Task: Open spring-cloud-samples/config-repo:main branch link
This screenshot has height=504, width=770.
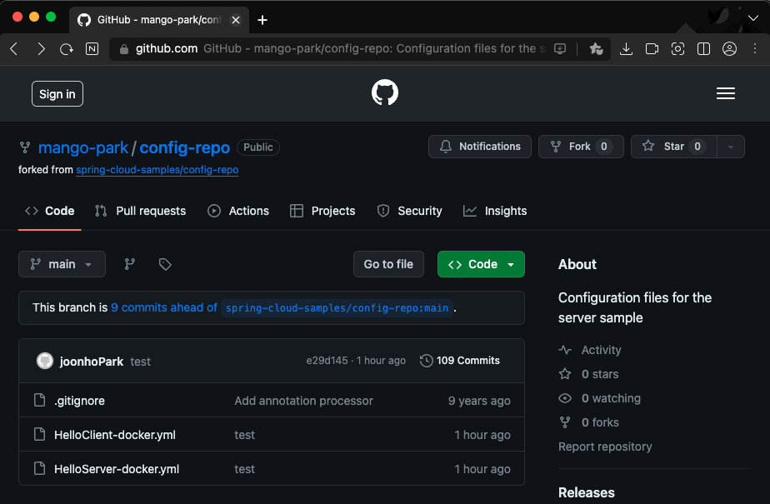Action: [x=337, y=308]
